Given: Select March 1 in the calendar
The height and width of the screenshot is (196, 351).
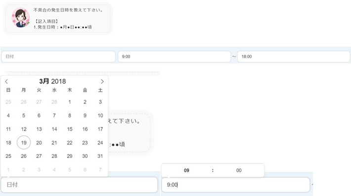Looking at the screenshot, I should tap(70, 102).
